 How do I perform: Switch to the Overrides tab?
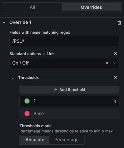pos(92,7)
